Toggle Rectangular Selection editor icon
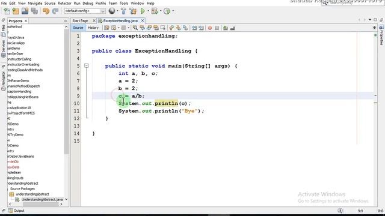Image resolution: width=385 pixels, height=216 pixels. click(163, 28)
